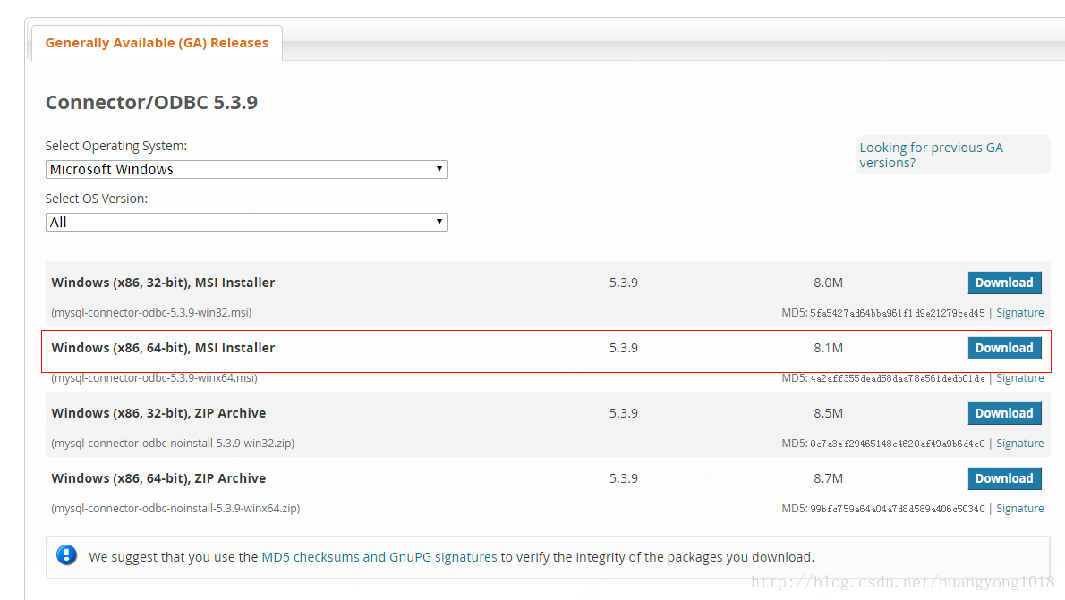
Task: Click the blue info exclamation icon
Action: click(66, 555)
